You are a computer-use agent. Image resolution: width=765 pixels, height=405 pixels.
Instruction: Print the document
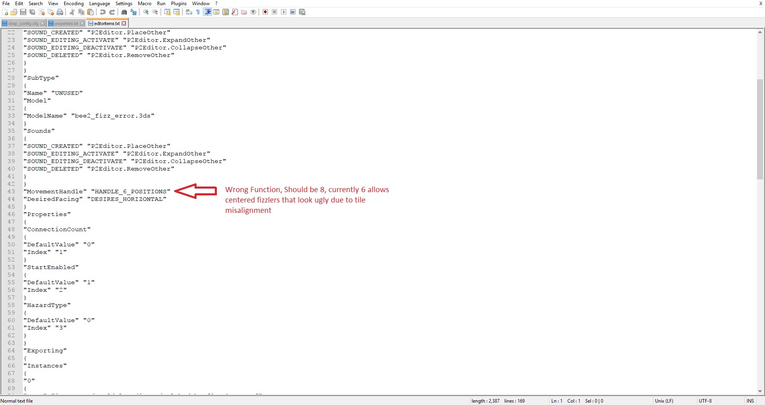point(60,12)
